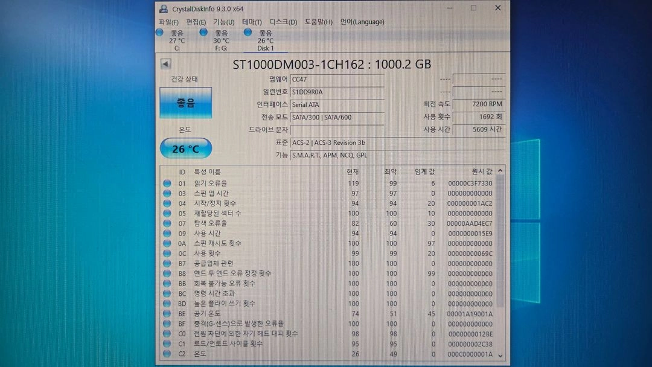
Task: Go to previous disk with left arrow
Action: pyautogui.click(x=165, y=64)
